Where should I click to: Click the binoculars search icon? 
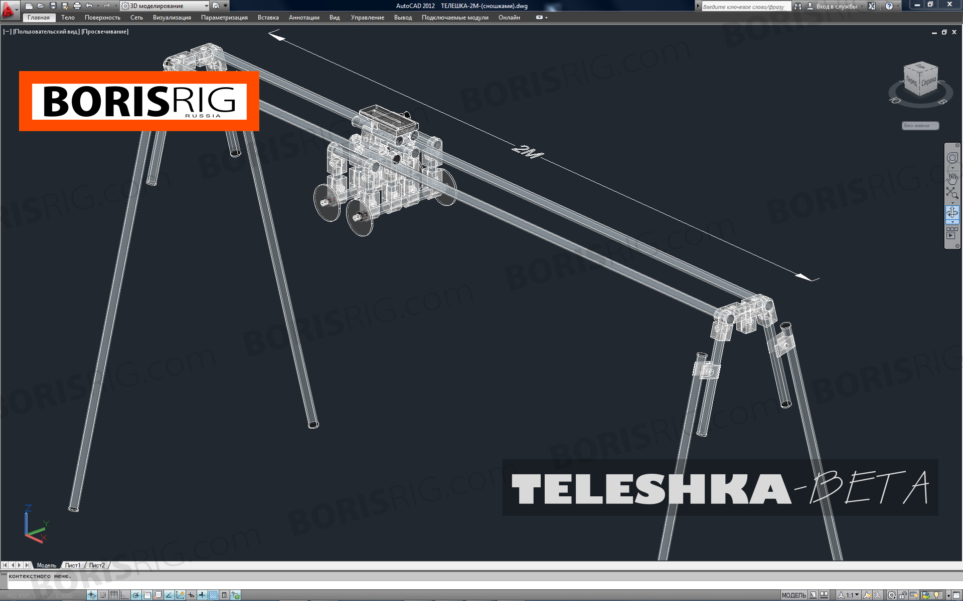point(797,7)
